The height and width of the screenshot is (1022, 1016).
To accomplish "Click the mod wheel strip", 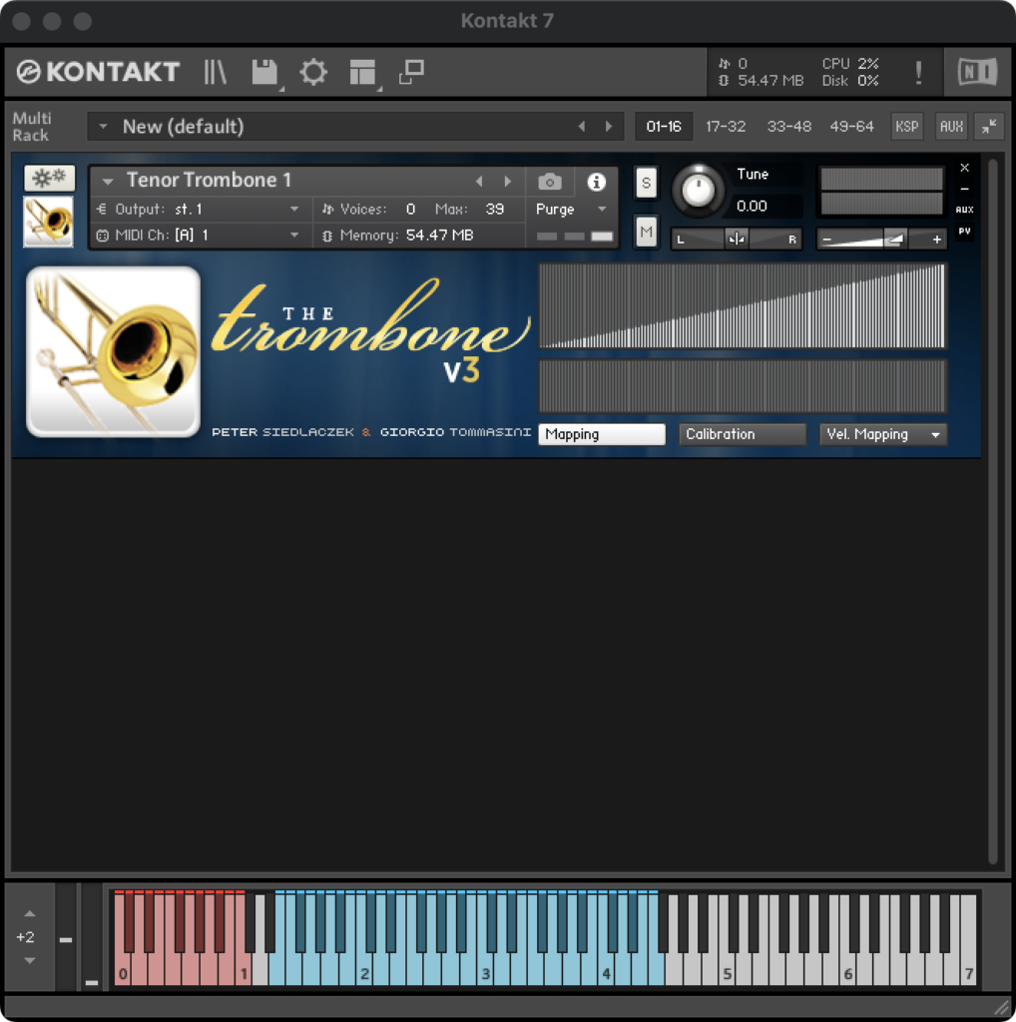I will point(91,938).
